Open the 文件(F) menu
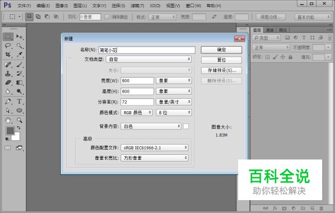The width and height of the screenshot is (335, 213). click(24, 6)
